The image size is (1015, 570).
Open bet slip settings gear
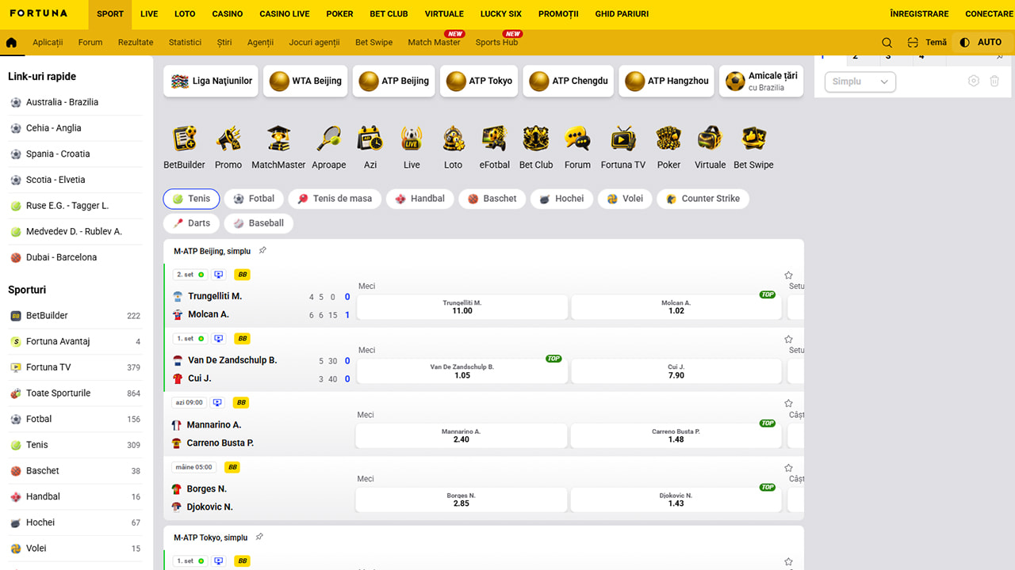(974, 81)
